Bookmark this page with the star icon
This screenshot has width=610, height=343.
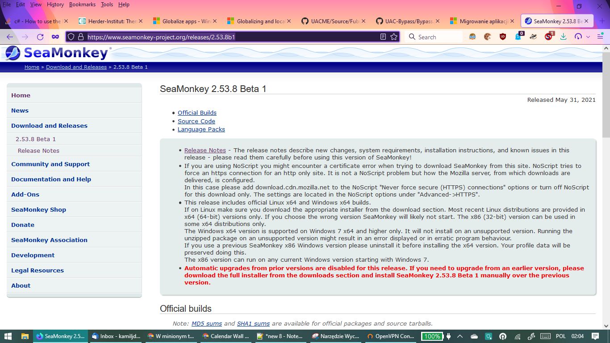click(x=394, y=37)
